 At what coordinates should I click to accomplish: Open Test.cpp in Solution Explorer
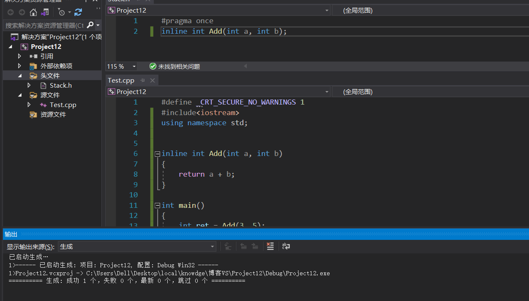pyautogui.click(x=63, y=105)
